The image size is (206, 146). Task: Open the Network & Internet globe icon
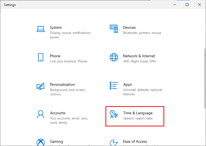coord(114,57)
